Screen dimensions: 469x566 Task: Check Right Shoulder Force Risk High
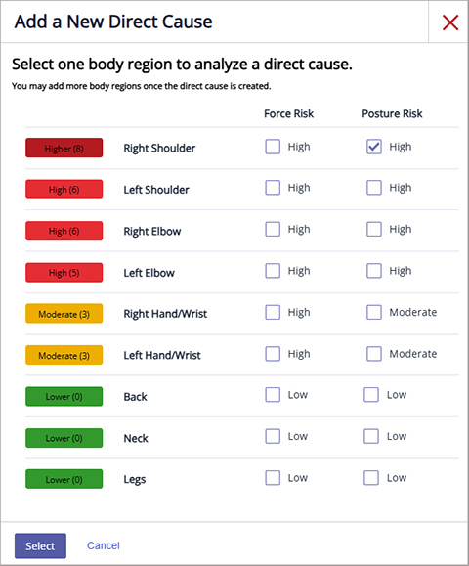pos(273,147)
